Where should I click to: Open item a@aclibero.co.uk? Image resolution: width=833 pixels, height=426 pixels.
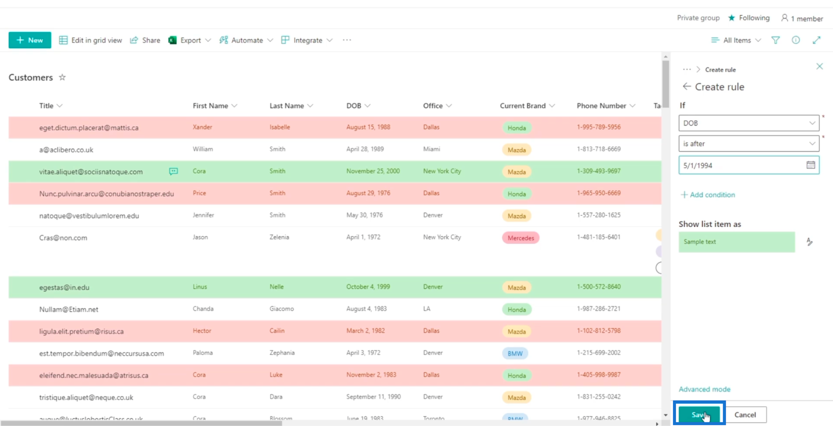click(66, 150)
